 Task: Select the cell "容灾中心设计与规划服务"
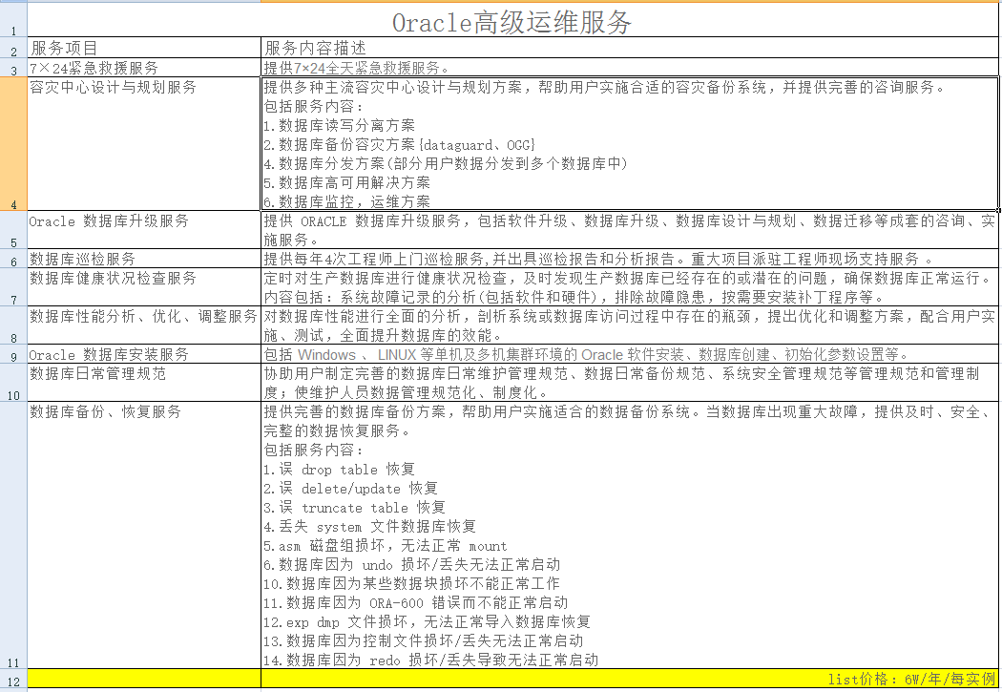pos(144,144)
